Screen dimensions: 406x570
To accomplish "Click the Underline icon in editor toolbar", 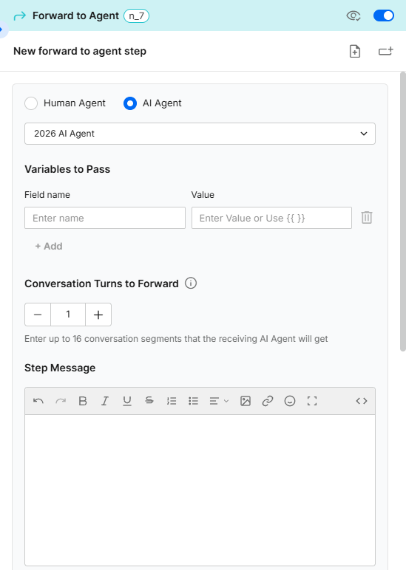I will [x=127, y=401].
